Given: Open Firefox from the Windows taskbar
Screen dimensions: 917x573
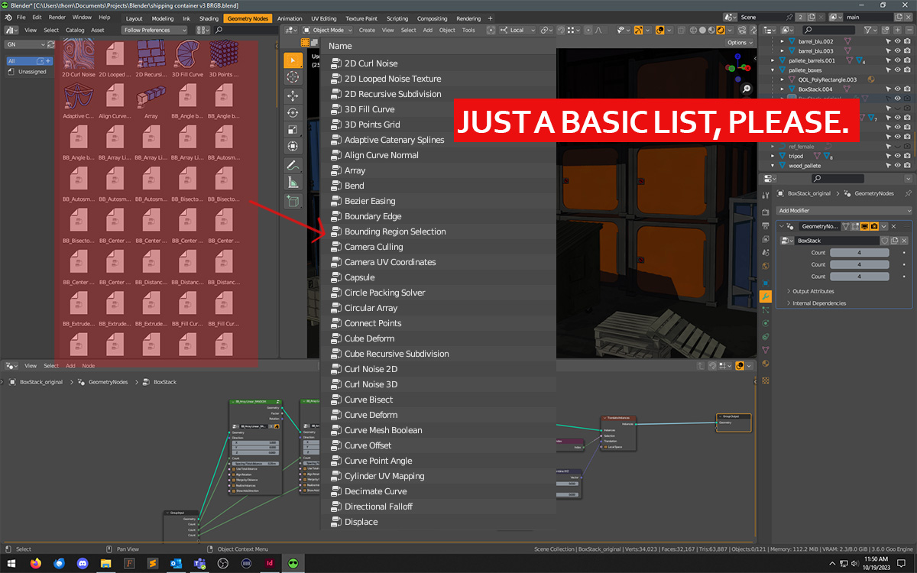Looking at the screenshot, I should coord(35,564).
